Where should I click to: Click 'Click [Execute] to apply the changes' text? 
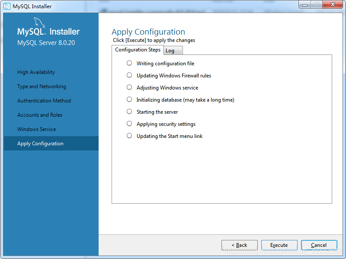(154, 40)
